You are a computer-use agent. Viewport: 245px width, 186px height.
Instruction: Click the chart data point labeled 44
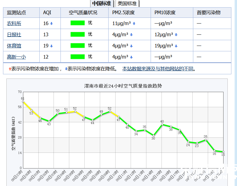(x=93, y=120)
